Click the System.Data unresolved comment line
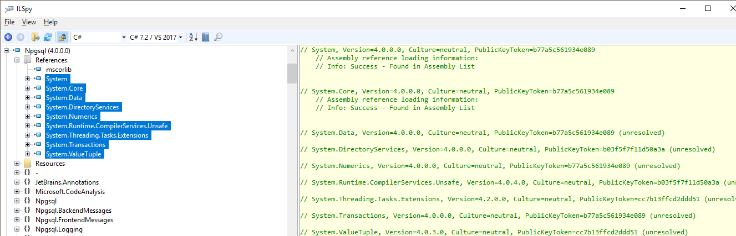 pos(482,133)
